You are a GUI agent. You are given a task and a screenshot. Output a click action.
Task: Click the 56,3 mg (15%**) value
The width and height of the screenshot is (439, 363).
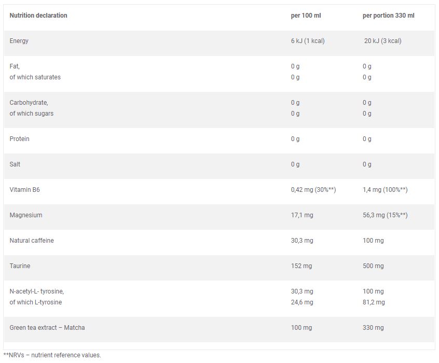click(385, 215)
